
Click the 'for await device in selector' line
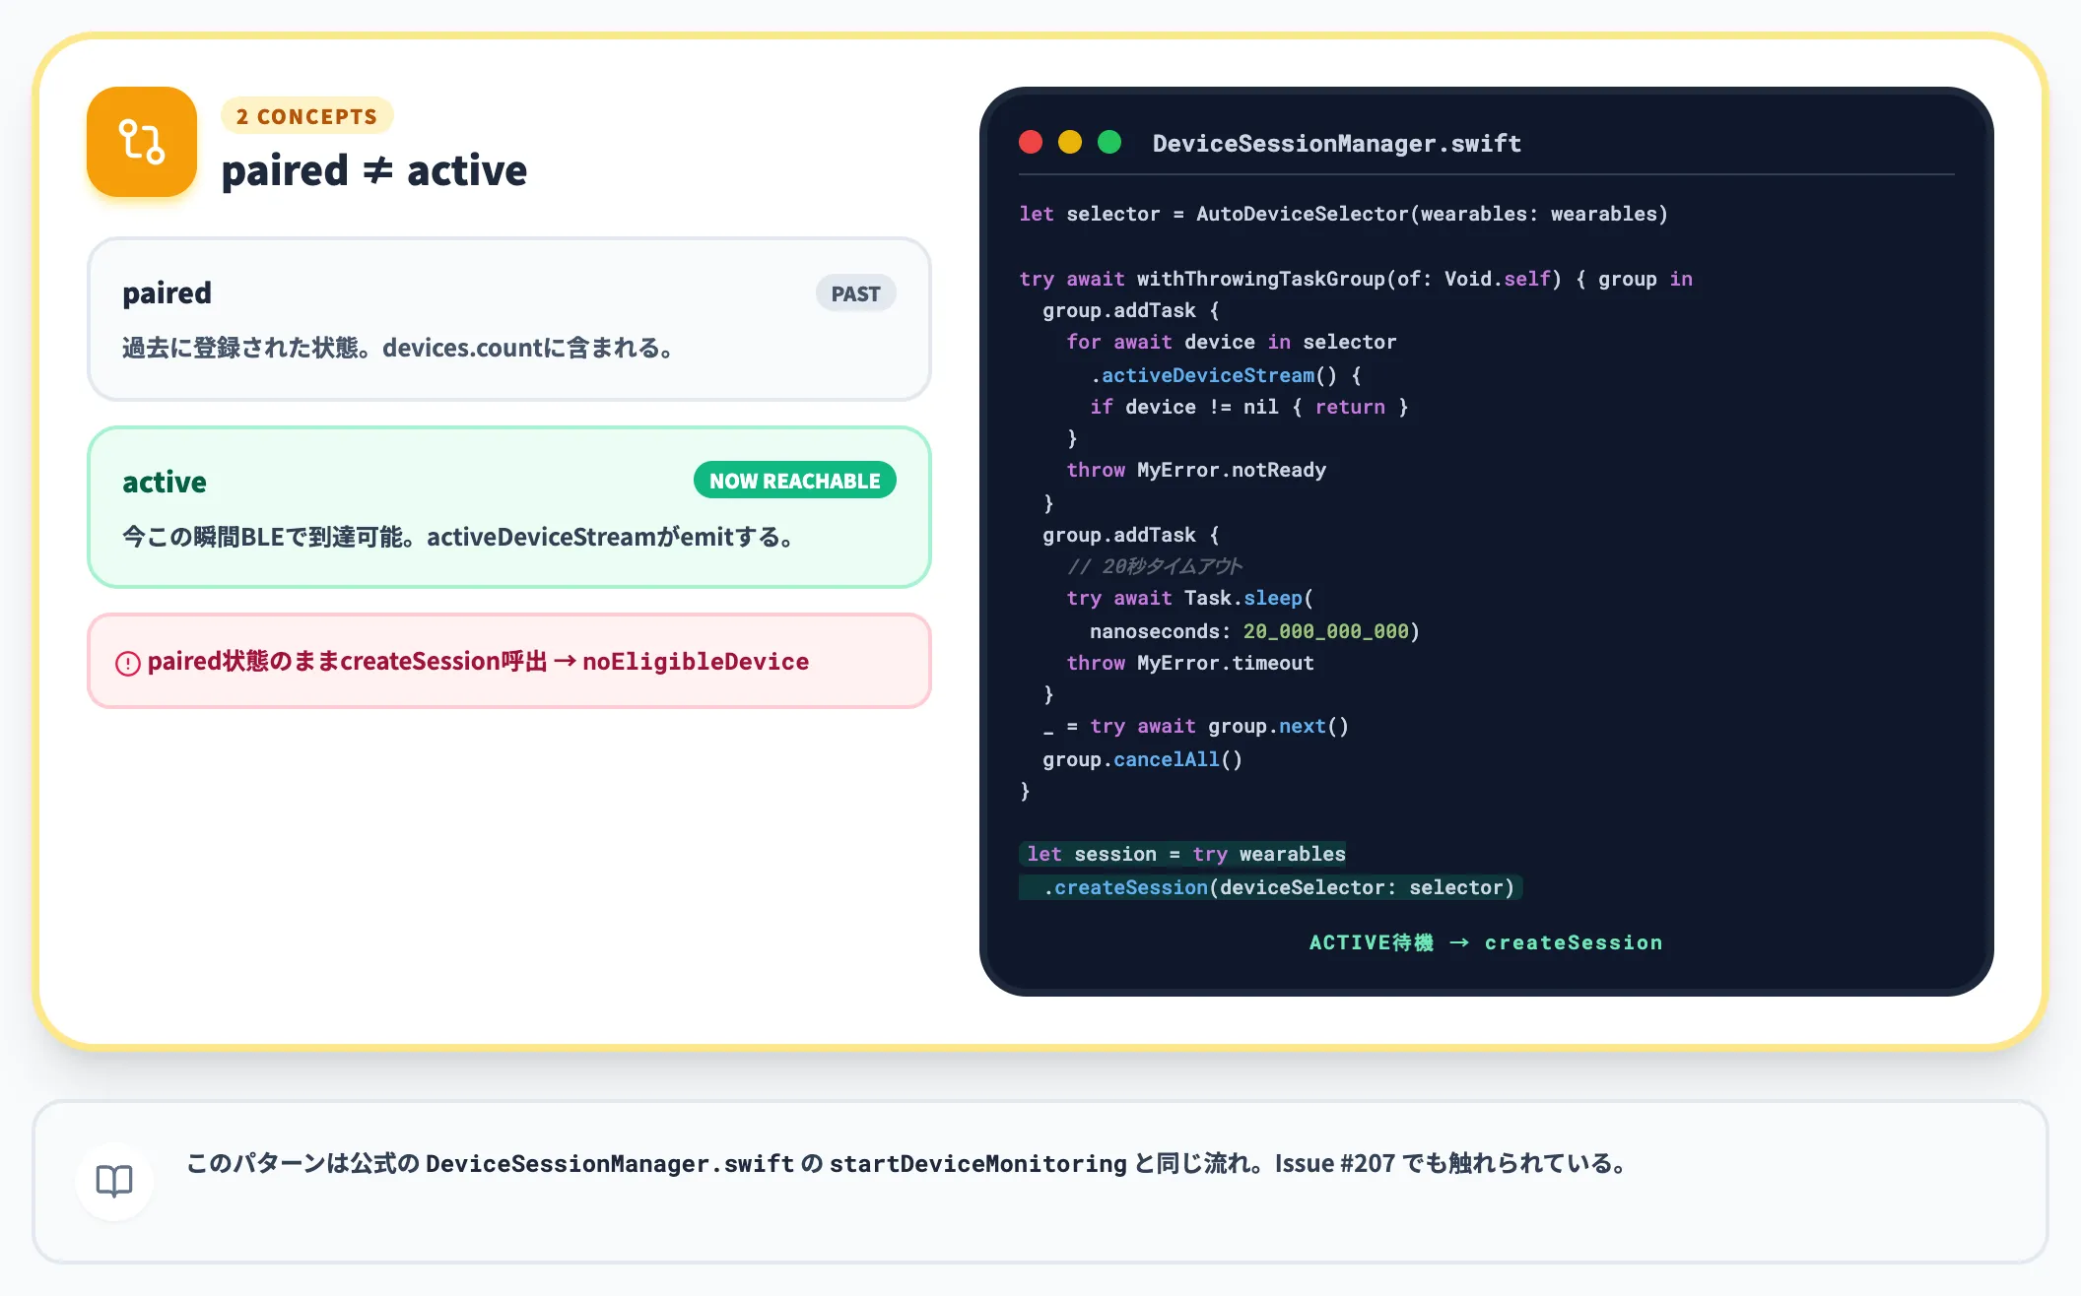click(x=1232, y=342)
